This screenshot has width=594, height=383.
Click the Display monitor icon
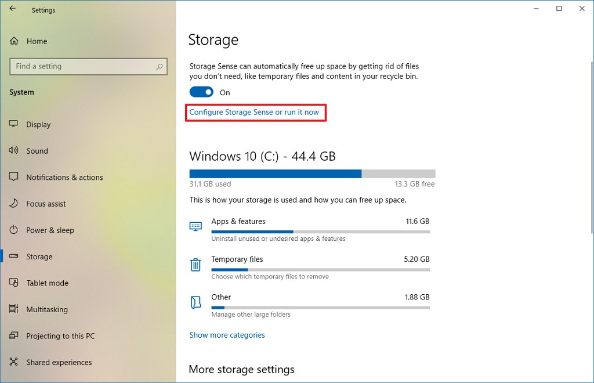click(15, 124)
